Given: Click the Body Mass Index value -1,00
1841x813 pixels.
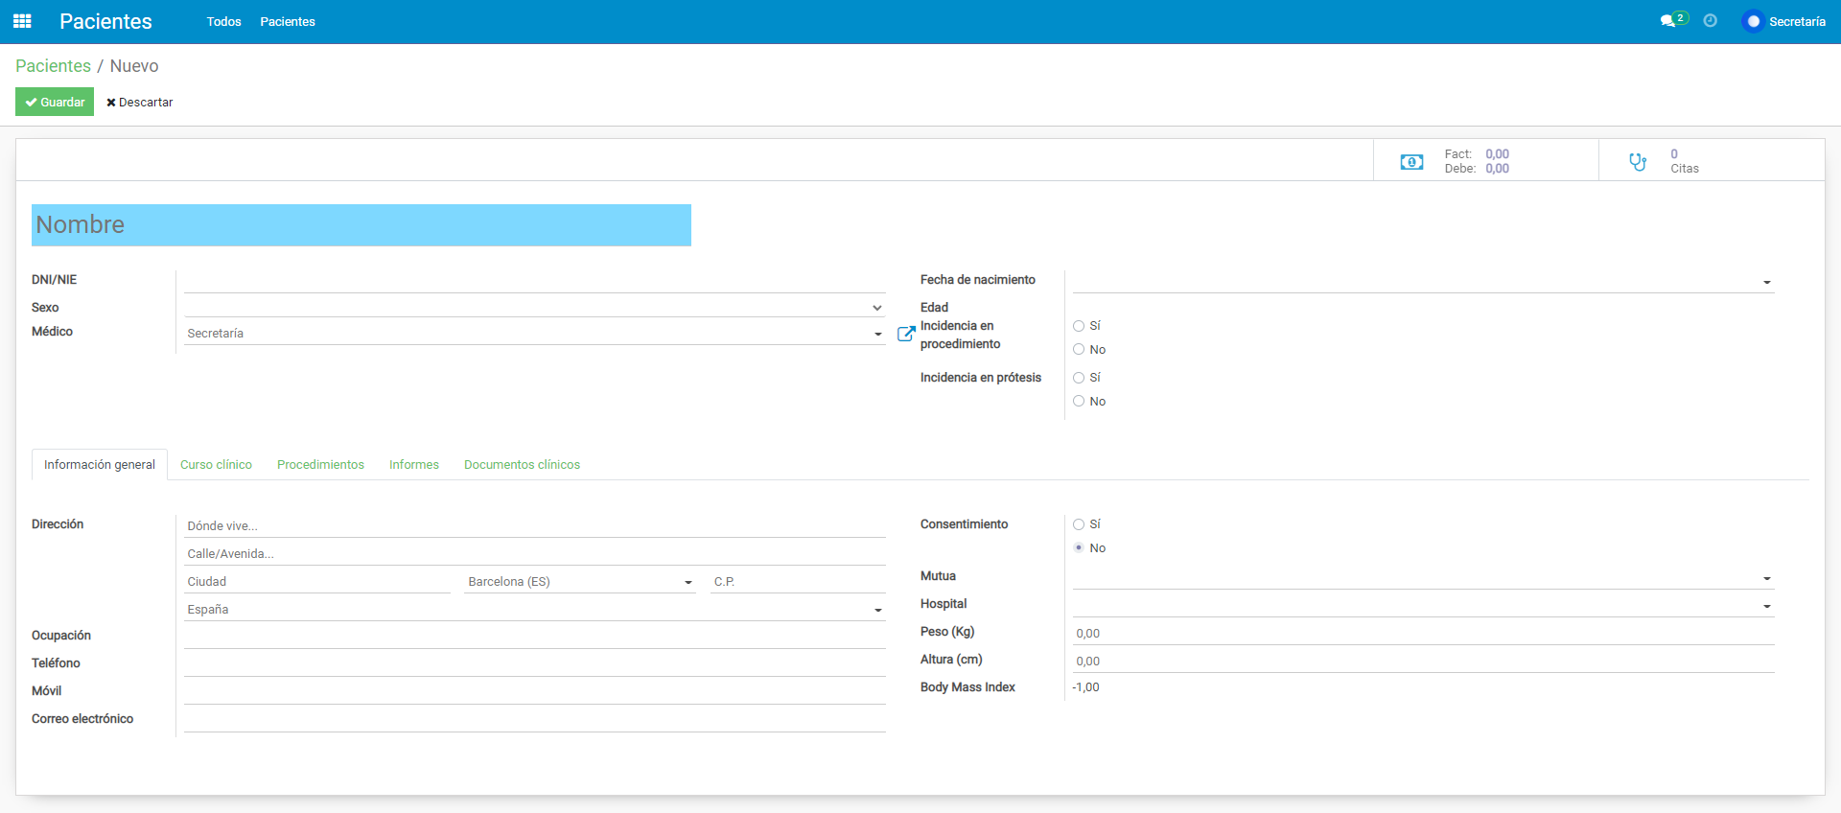Looking at the screenshot, I should pos(1085,687).
